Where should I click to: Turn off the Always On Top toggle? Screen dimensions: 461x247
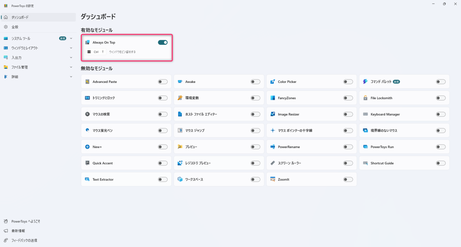(x=163, y=42)
